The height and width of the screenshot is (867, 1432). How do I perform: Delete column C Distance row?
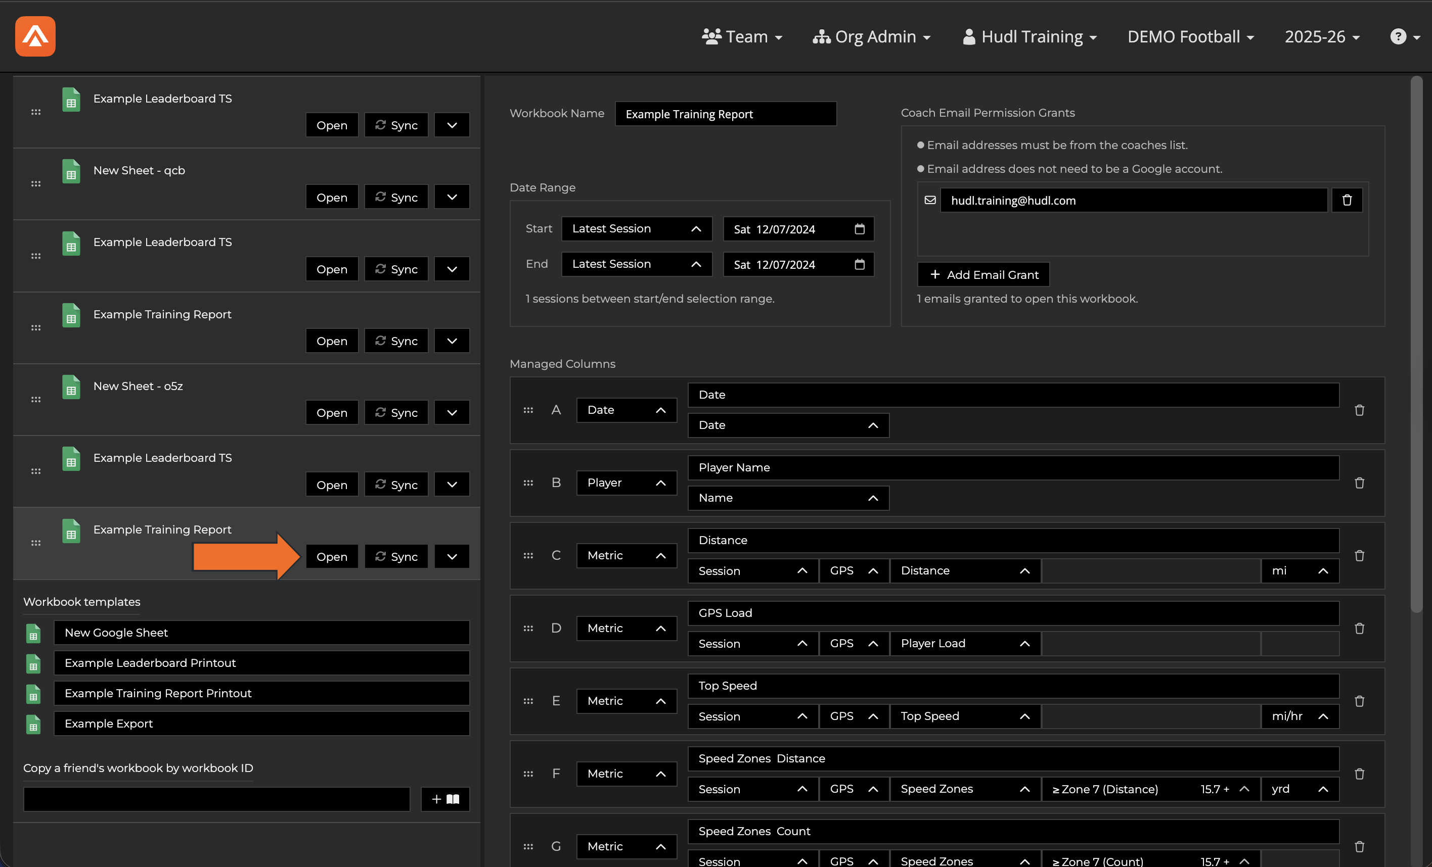1359,556
